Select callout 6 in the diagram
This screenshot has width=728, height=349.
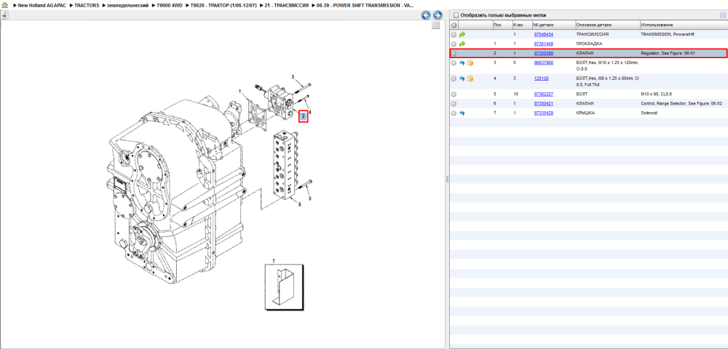coord(299,204)
